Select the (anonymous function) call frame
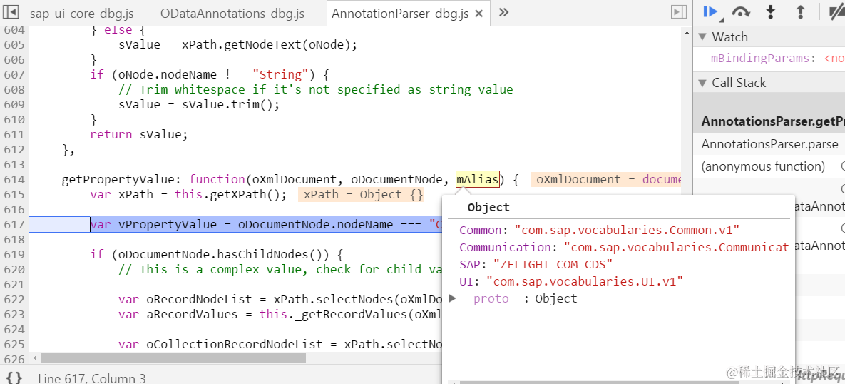845x384 pixels. [763, 166]
